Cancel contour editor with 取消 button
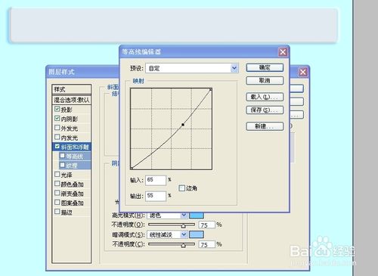This screenshot has width=378, height=276. 265,81
